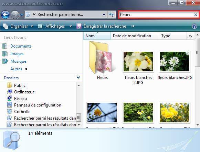Viewport: 200px width, 152px height.
Task: Sort by Date de modification column
Action: (x=135, y=36)
